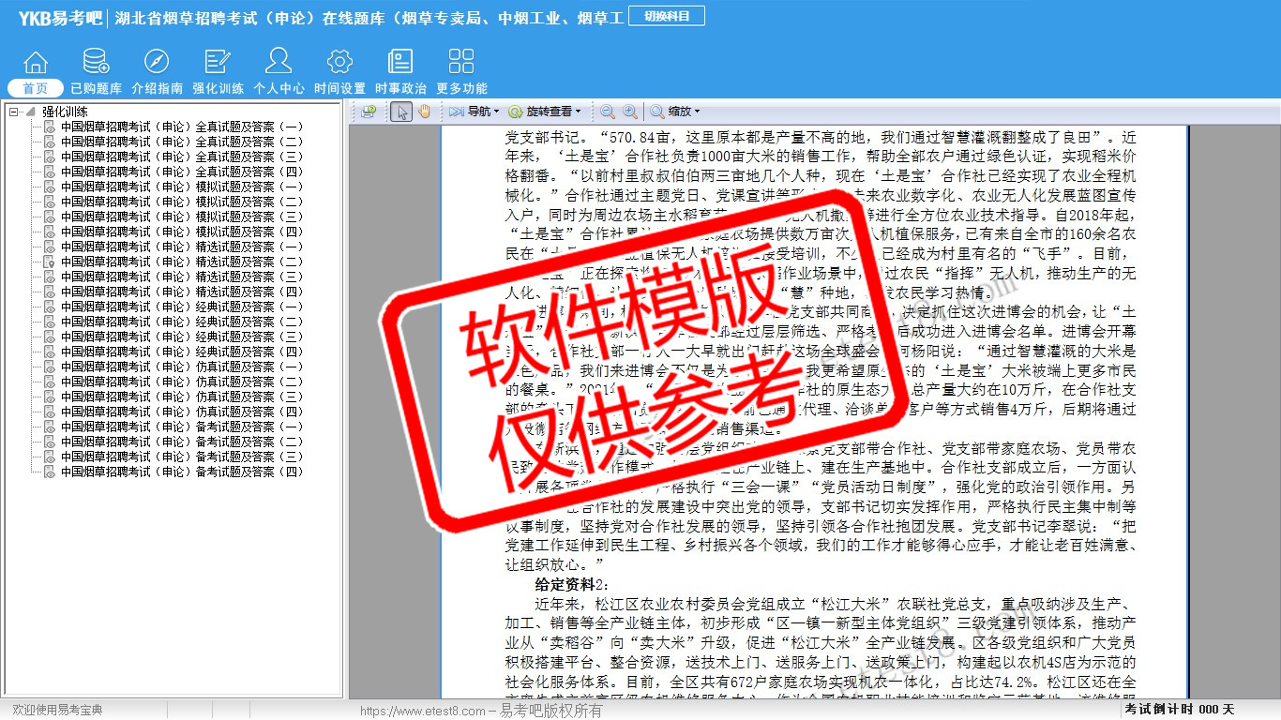The width and height of the screenshot is (1281, 720).
Task: Open 全真试题及答案（一）in tree
Action: coord(182,127)
